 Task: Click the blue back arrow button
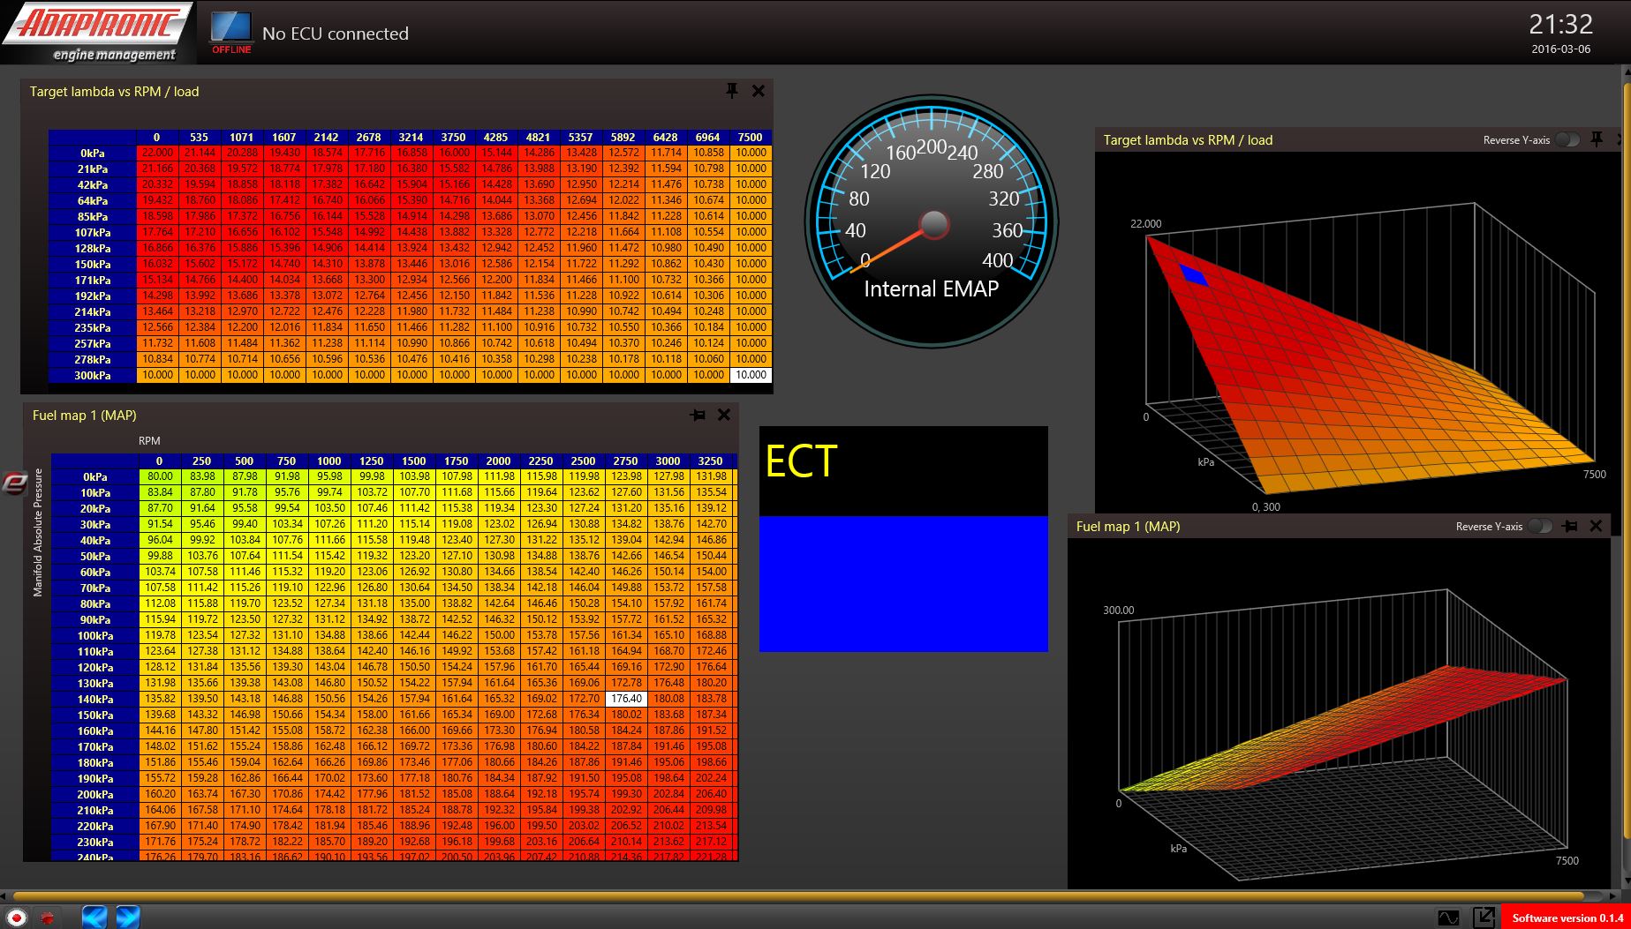coord(94,917)
